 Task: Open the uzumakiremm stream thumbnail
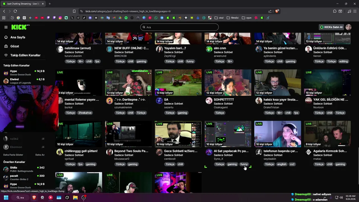tap(128, 82)
